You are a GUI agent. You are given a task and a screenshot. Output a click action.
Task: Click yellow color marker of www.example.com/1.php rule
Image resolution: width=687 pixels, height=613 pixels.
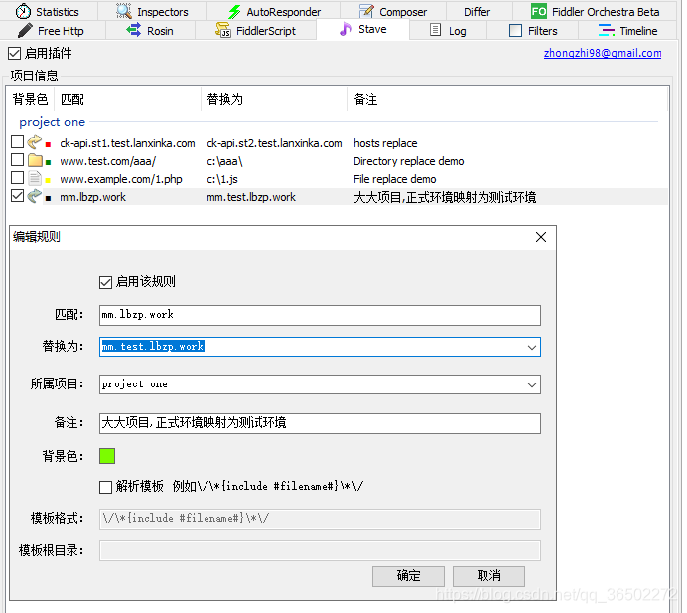click(49, 180)
